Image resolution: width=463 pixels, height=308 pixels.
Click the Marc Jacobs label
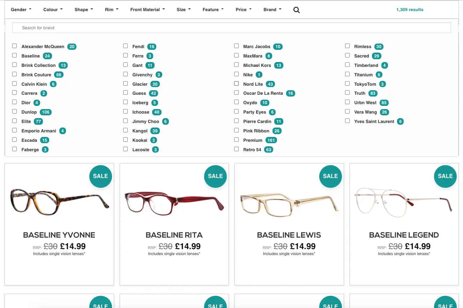pyautogui.click(x=257, y=47)
